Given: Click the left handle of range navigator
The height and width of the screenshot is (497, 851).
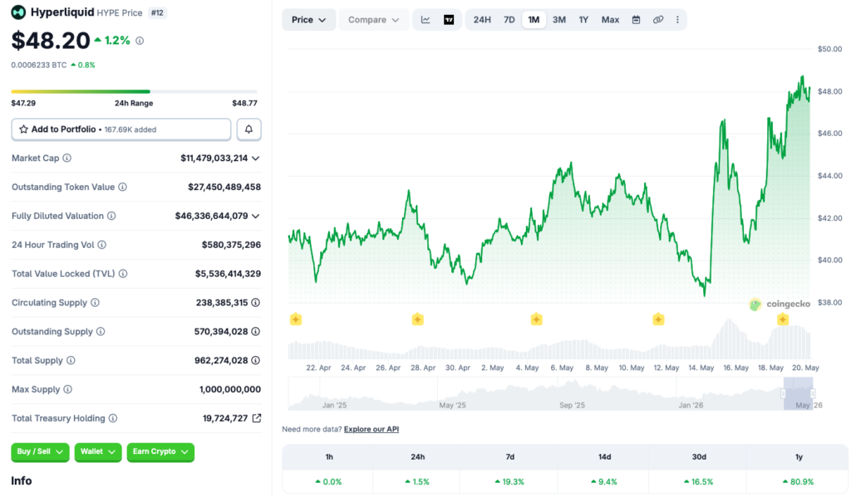Looking at the screenshot, I should pos(783,393).
